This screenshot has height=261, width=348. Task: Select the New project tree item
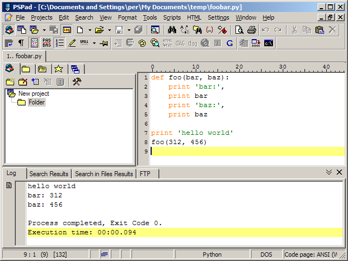(34, 94)
